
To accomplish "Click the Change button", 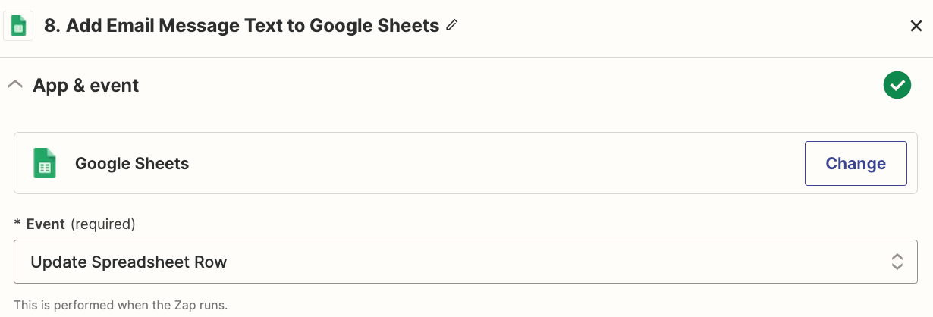I will pos(855,163).
